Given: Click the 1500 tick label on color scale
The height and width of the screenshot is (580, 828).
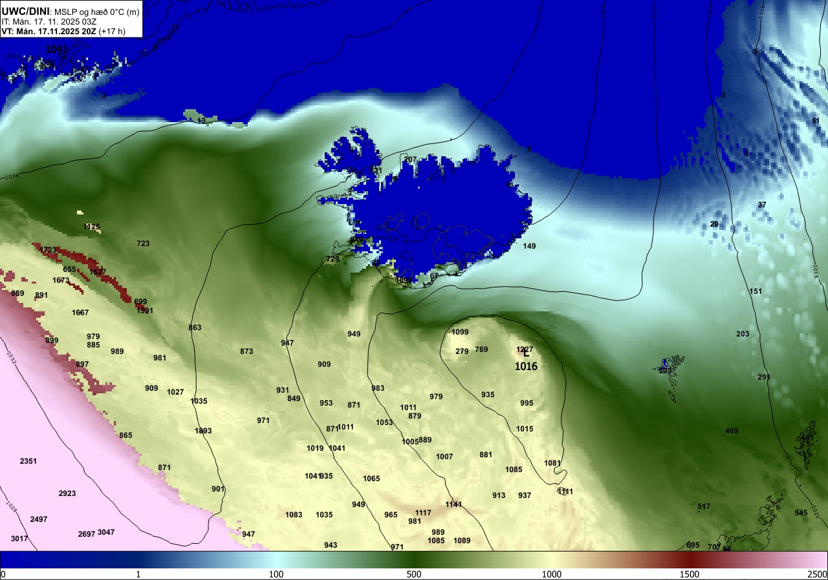Looking at the screenshot, I should 690,574.
